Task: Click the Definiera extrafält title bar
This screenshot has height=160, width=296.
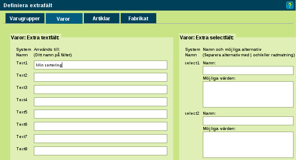Action: pyautogui.click(x=148, y=5)
